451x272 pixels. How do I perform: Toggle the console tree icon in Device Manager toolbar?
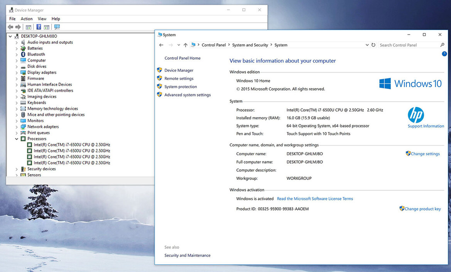pyautogui.click(x=29, y=27)
